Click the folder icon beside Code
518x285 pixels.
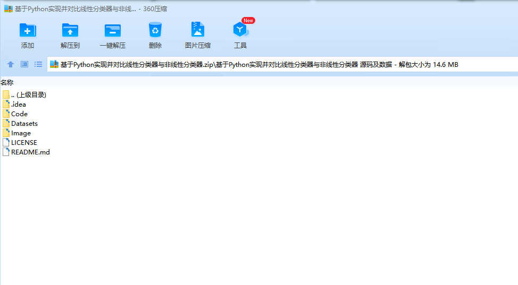coord(6,114)
